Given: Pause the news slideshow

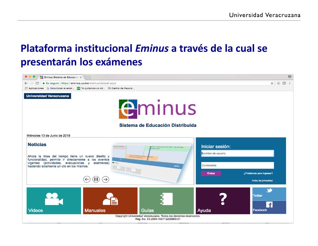Looking at the screenshot, I should click(96, 179).
